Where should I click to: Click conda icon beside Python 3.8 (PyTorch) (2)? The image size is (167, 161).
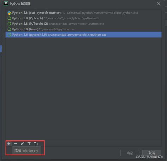pyautogui.click(x=9, y=24)
